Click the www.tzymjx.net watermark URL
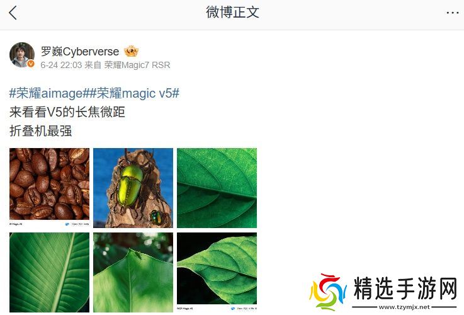This screenshot has height=315, width=464. 404,307
